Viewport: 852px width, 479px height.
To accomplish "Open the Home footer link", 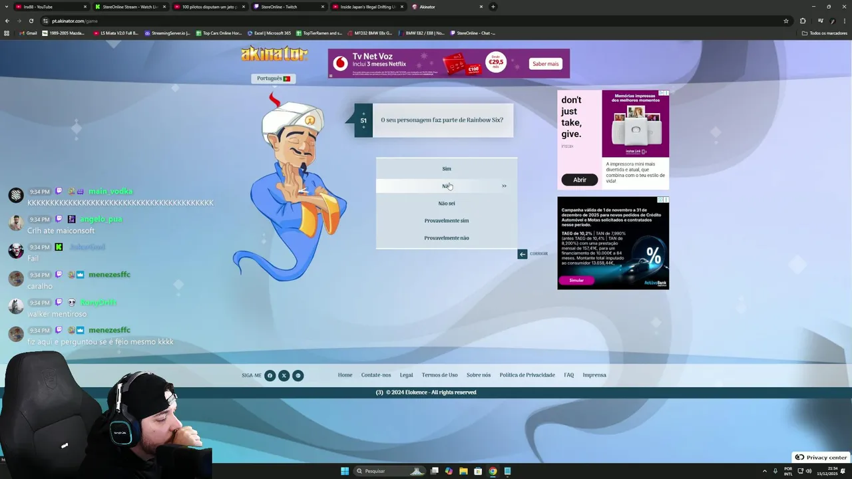I will click(345, 375).
